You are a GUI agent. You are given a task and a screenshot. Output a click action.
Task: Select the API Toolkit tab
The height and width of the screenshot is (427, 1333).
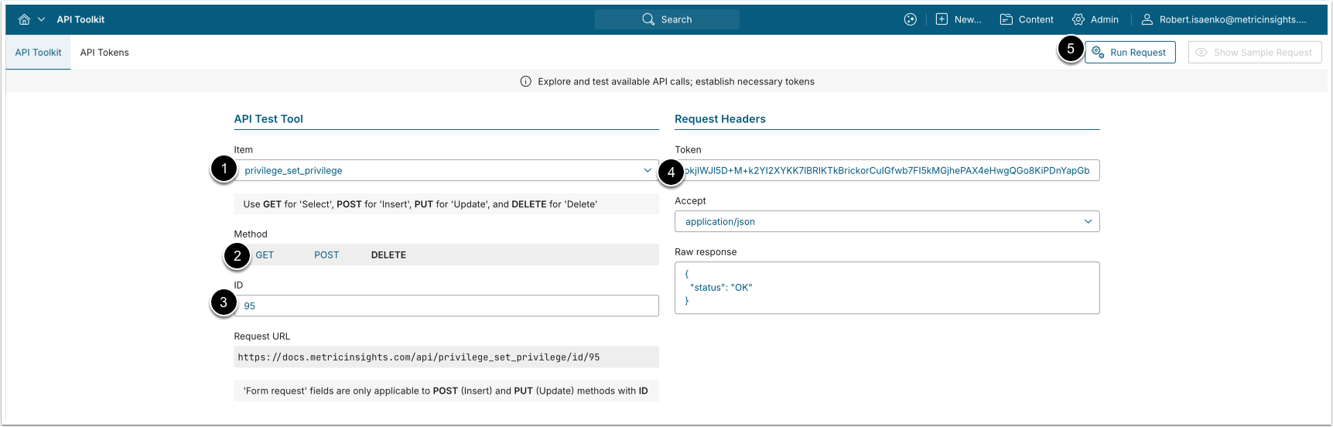click(x=38, y=53)
